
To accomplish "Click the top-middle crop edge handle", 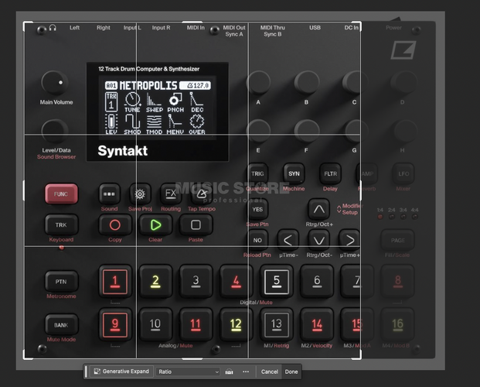I will pyautogui.click(x=192, y=22).
